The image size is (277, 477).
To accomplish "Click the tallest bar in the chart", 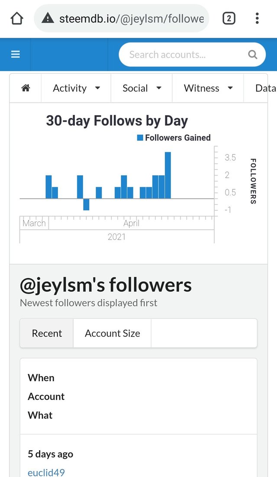I will point(168,175).
